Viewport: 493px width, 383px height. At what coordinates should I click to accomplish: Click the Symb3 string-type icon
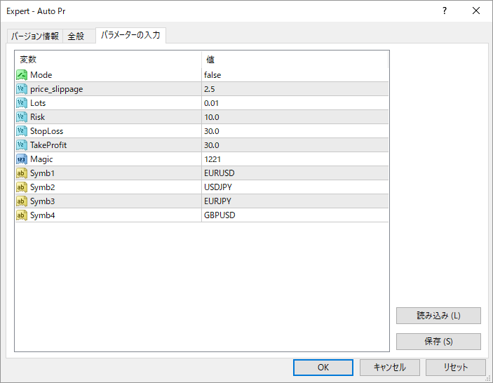[22, 201]
